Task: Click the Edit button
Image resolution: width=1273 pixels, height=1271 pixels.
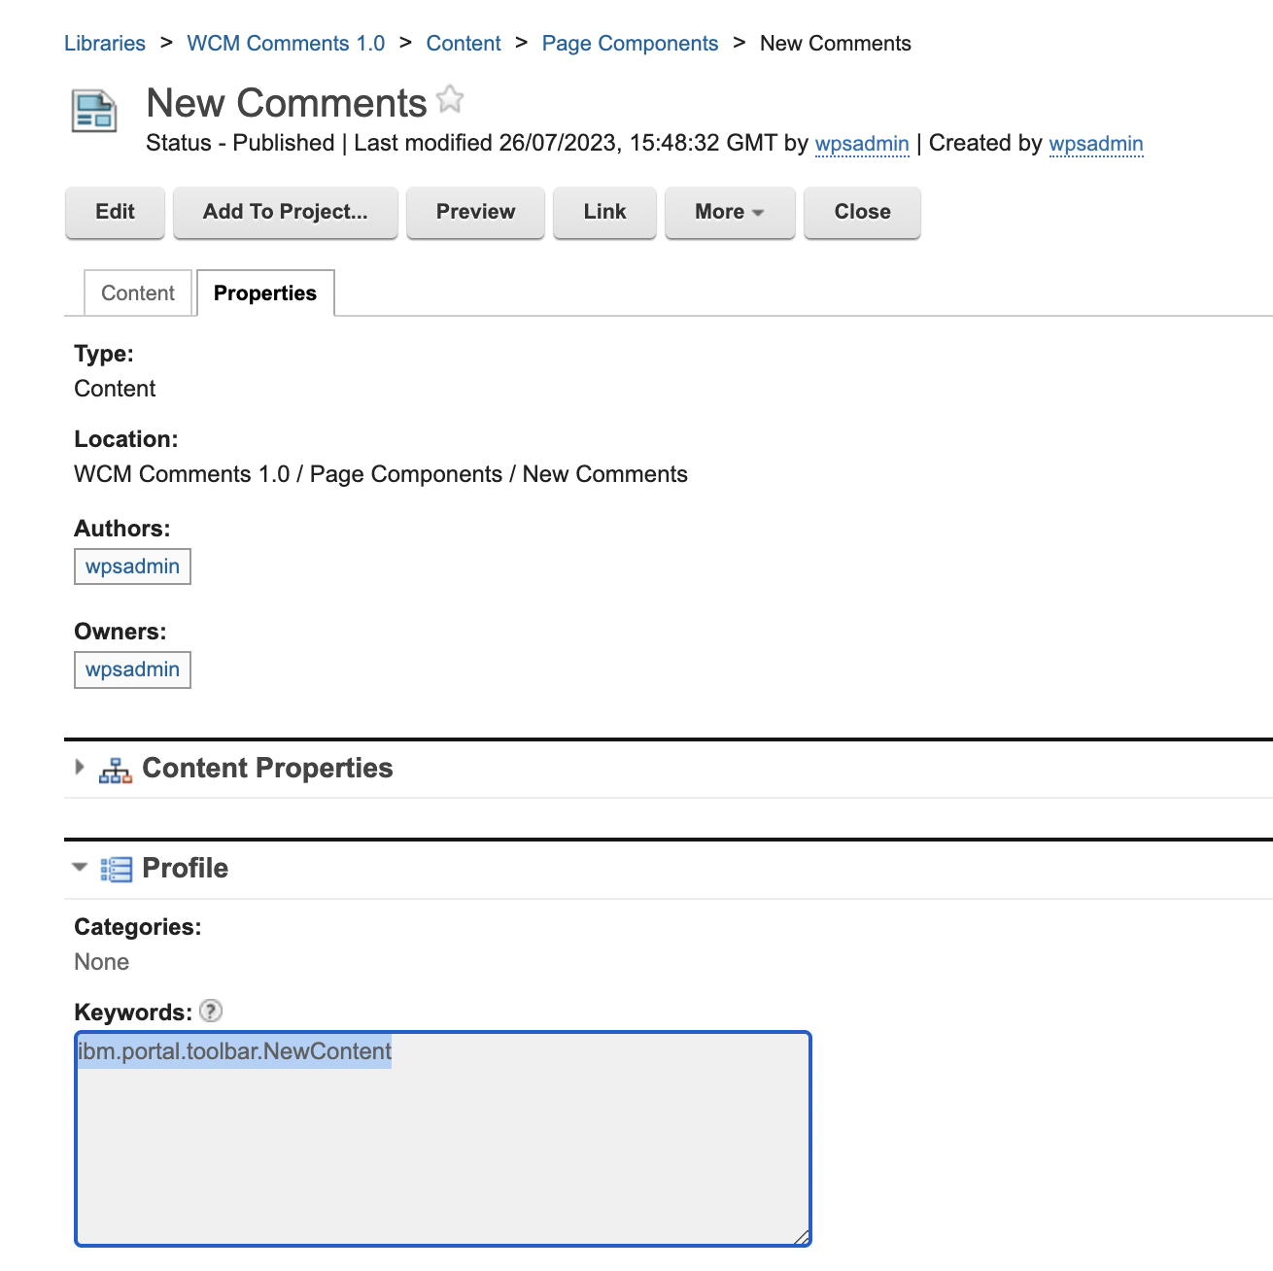Action: pyautogui.click(x=114, y=212)
